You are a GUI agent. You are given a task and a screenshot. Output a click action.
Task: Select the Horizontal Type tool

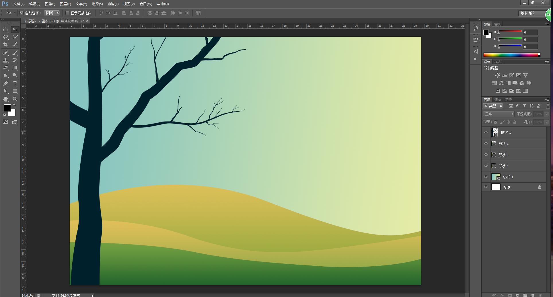[15, 83]
